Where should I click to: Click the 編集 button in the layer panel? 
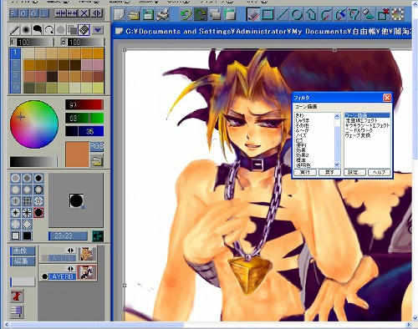(x=23, y=261)
